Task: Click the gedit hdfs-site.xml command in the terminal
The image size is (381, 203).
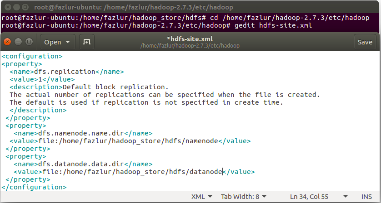Action: [x=273, y=25]
